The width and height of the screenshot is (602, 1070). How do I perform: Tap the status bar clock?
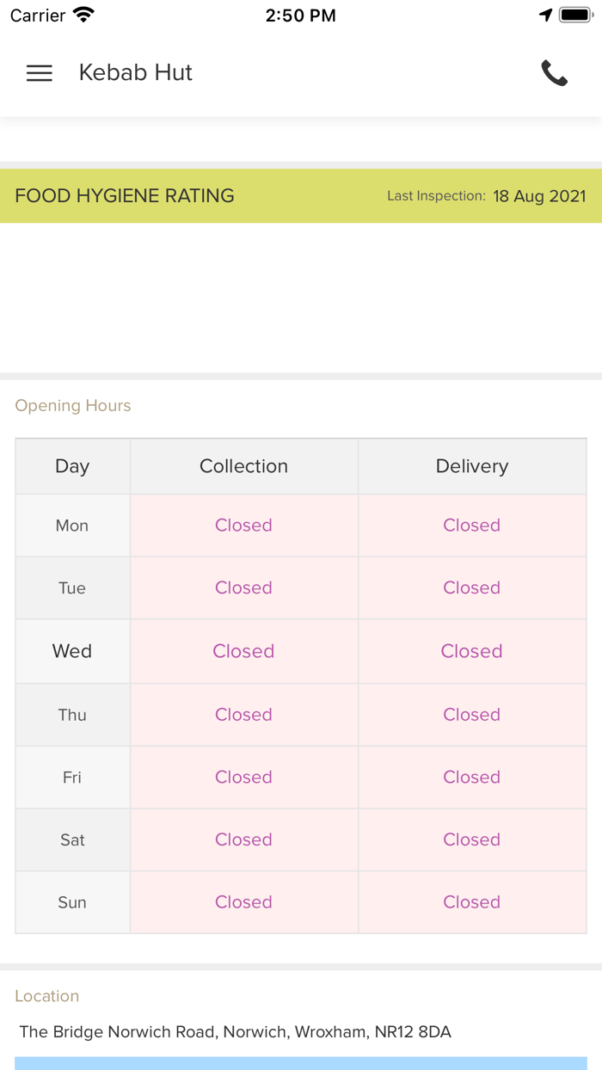pos(300,15)
